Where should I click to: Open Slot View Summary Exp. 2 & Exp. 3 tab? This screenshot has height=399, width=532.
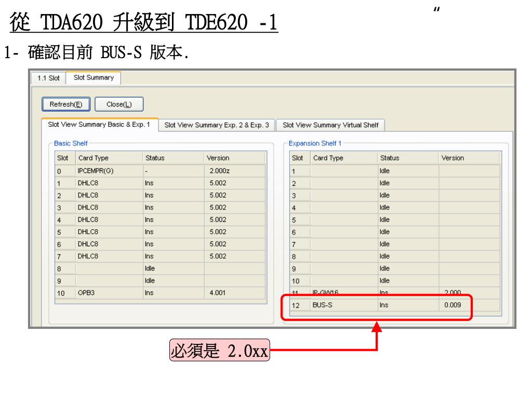(x=217, y=125)
